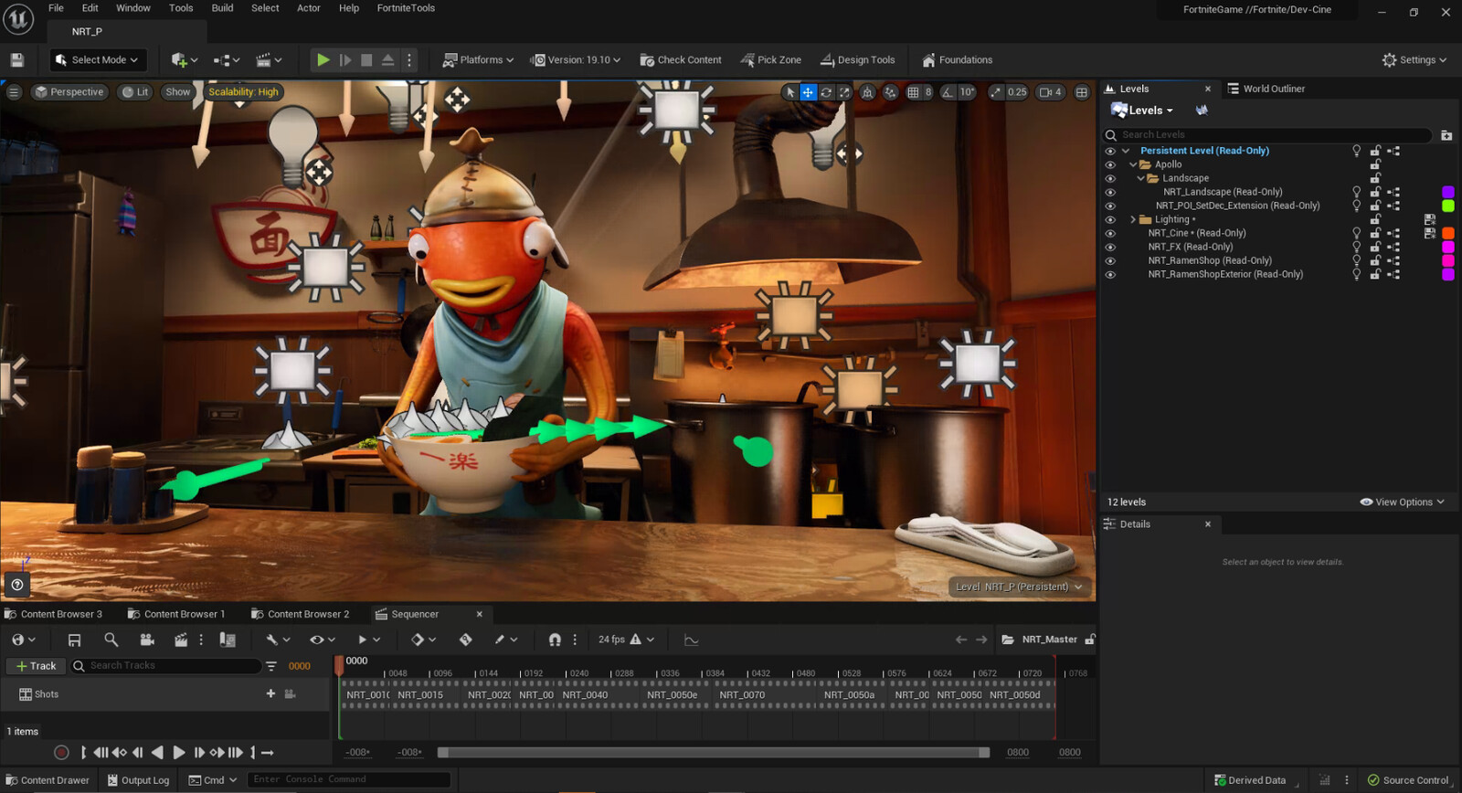Open viewport options hamburger menu

point(14,92)
